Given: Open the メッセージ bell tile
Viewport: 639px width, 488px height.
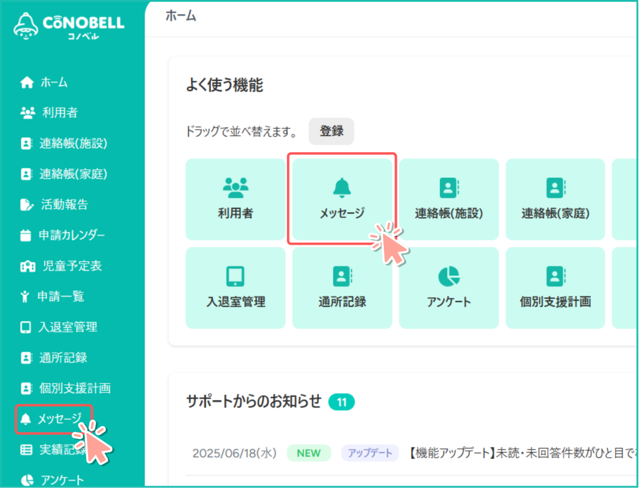Looking at the screenshot, I should point(341,199).
